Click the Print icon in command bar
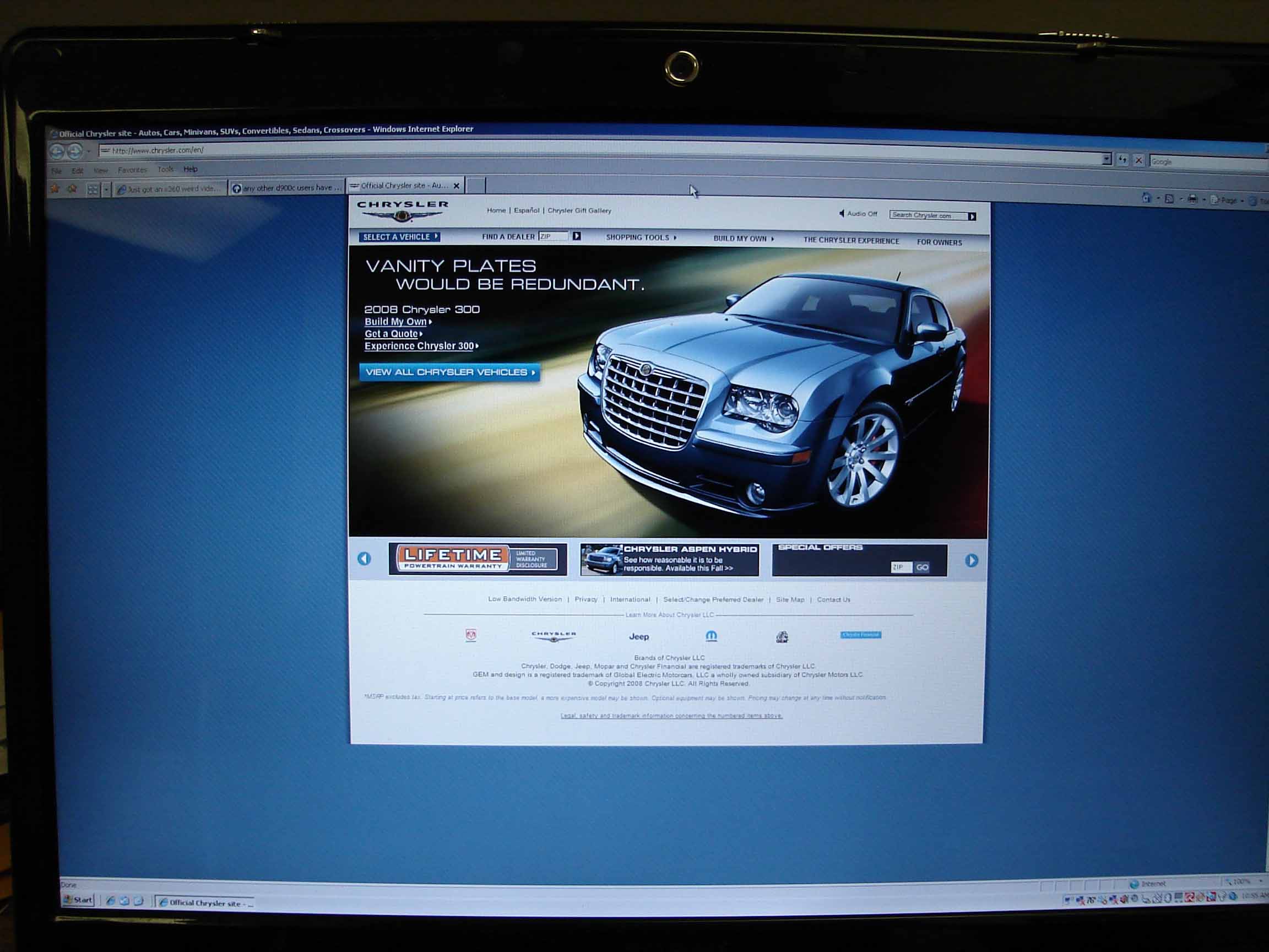 pos(1192,199)
